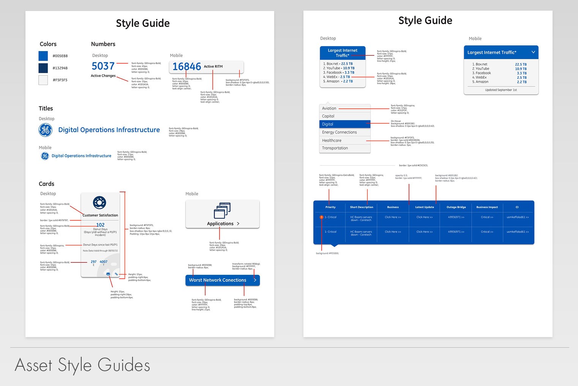Click the mobile list 22.5 TB value
This screenshot has height=386, width=578.
tap(521, 64)
